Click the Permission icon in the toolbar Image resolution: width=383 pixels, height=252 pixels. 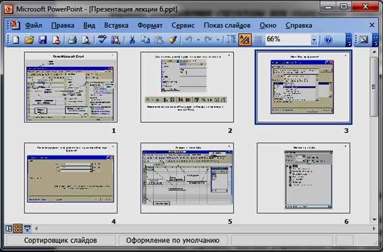(x=57, y=40)
